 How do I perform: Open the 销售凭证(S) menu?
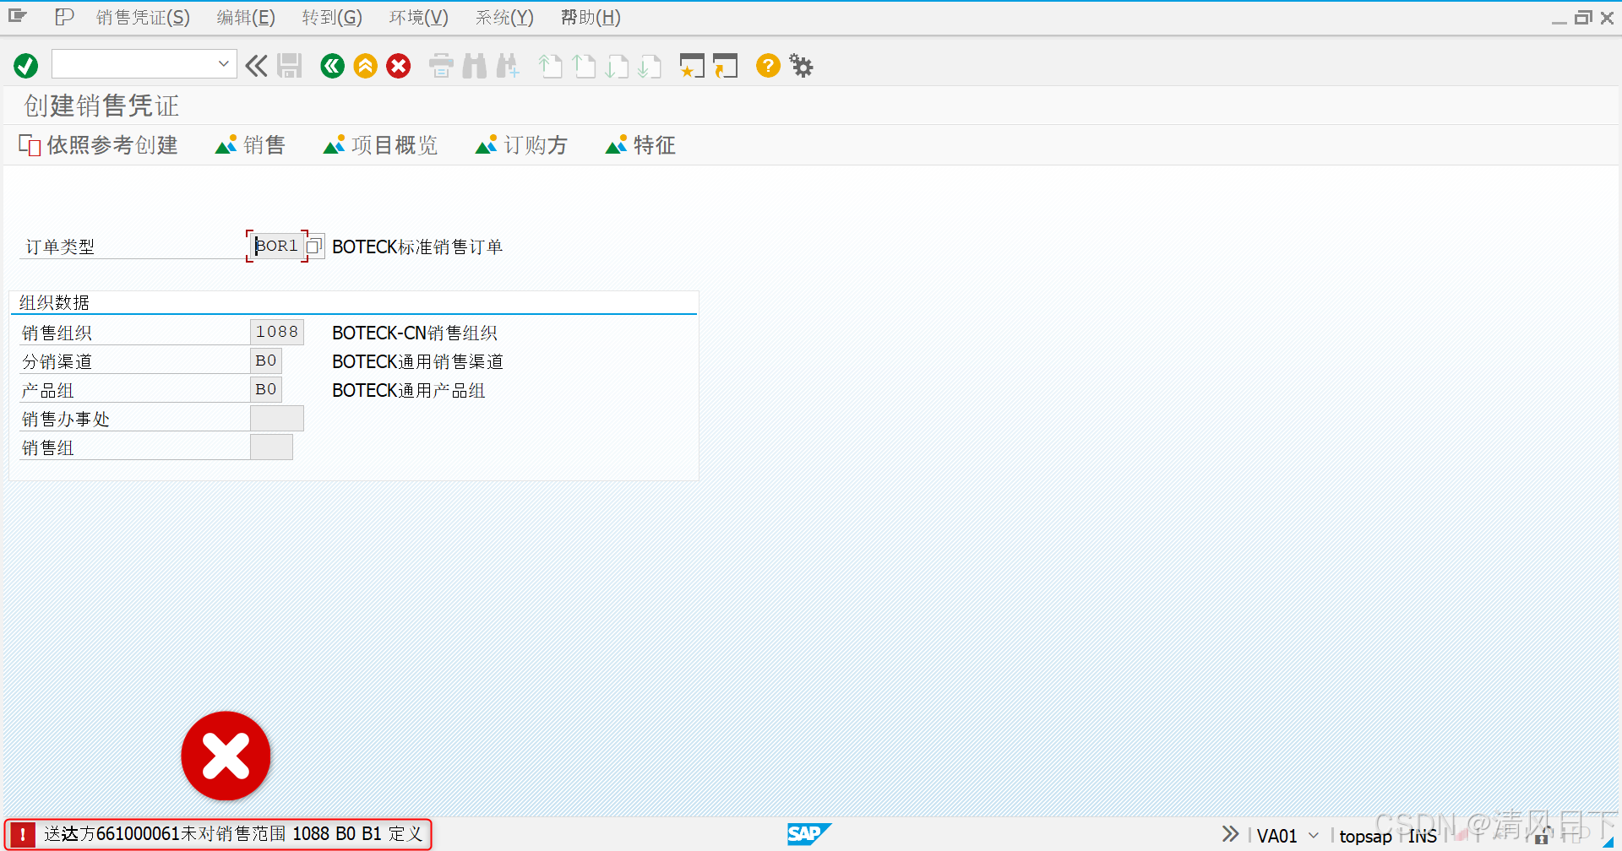[x=143, y=18]
